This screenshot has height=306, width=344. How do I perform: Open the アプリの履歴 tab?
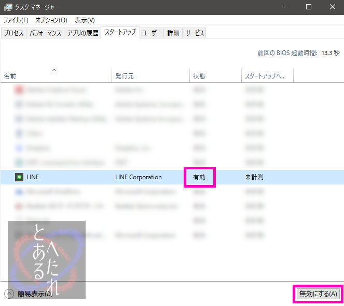pos(83,33)
